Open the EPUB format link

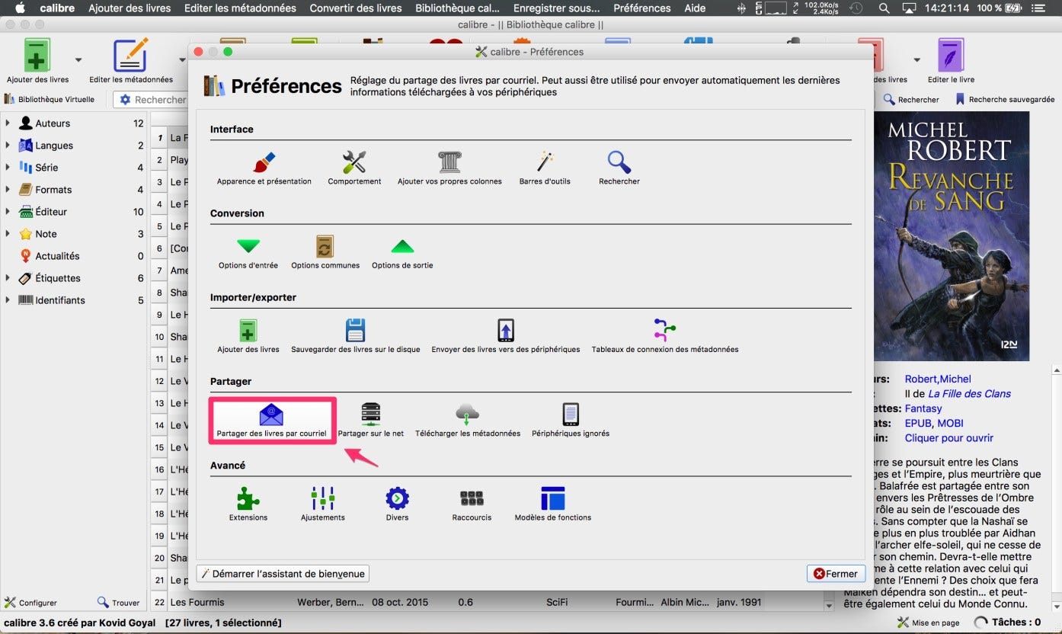[918, 423]
